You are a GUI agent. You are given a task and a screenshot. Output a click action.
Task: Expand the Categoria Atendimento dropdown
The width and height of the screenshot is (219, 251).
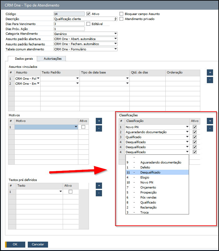click(x=115, y=34)
